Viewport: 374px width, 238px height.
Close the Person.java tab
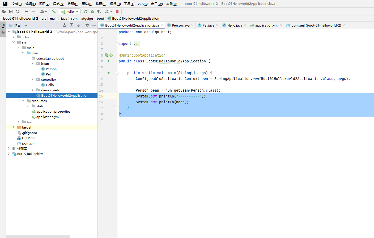192,25
